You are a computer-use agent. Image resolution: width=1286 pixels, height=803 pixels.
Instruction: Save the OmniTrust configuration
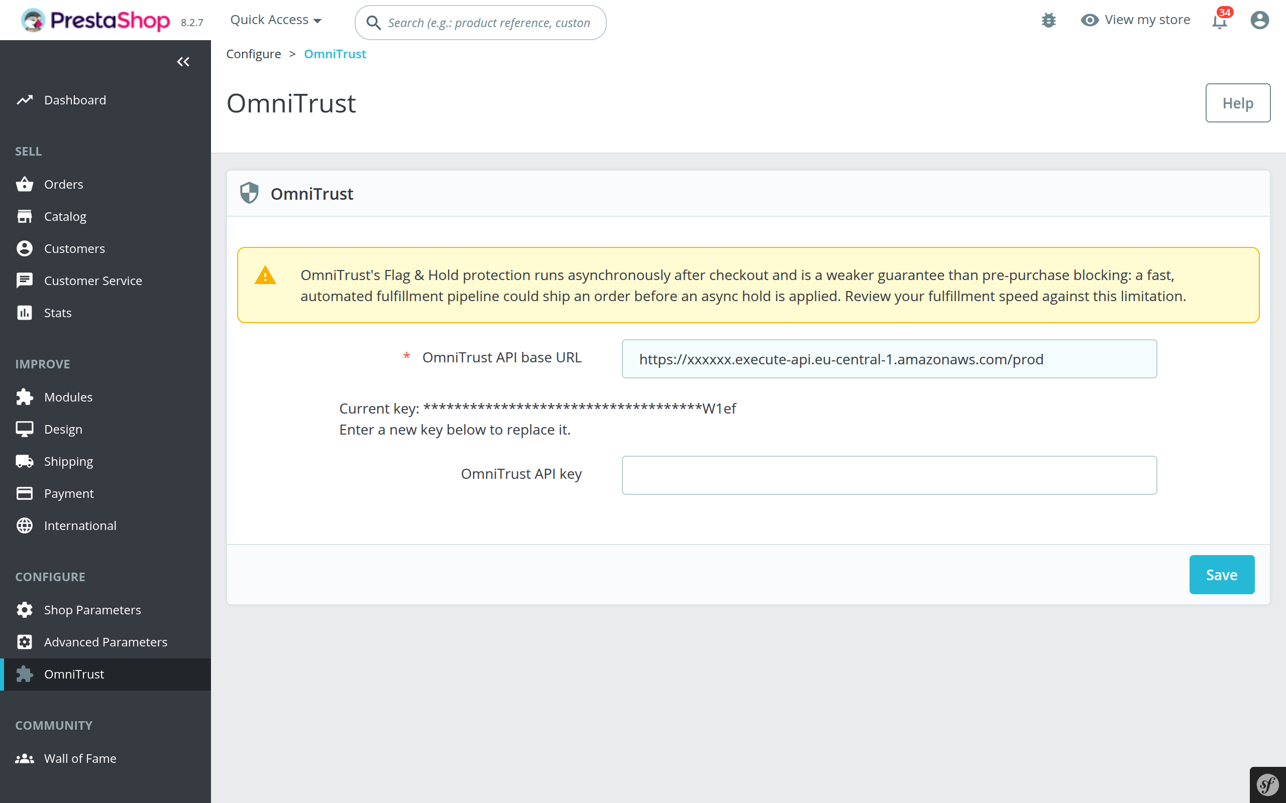[1222, 575]
